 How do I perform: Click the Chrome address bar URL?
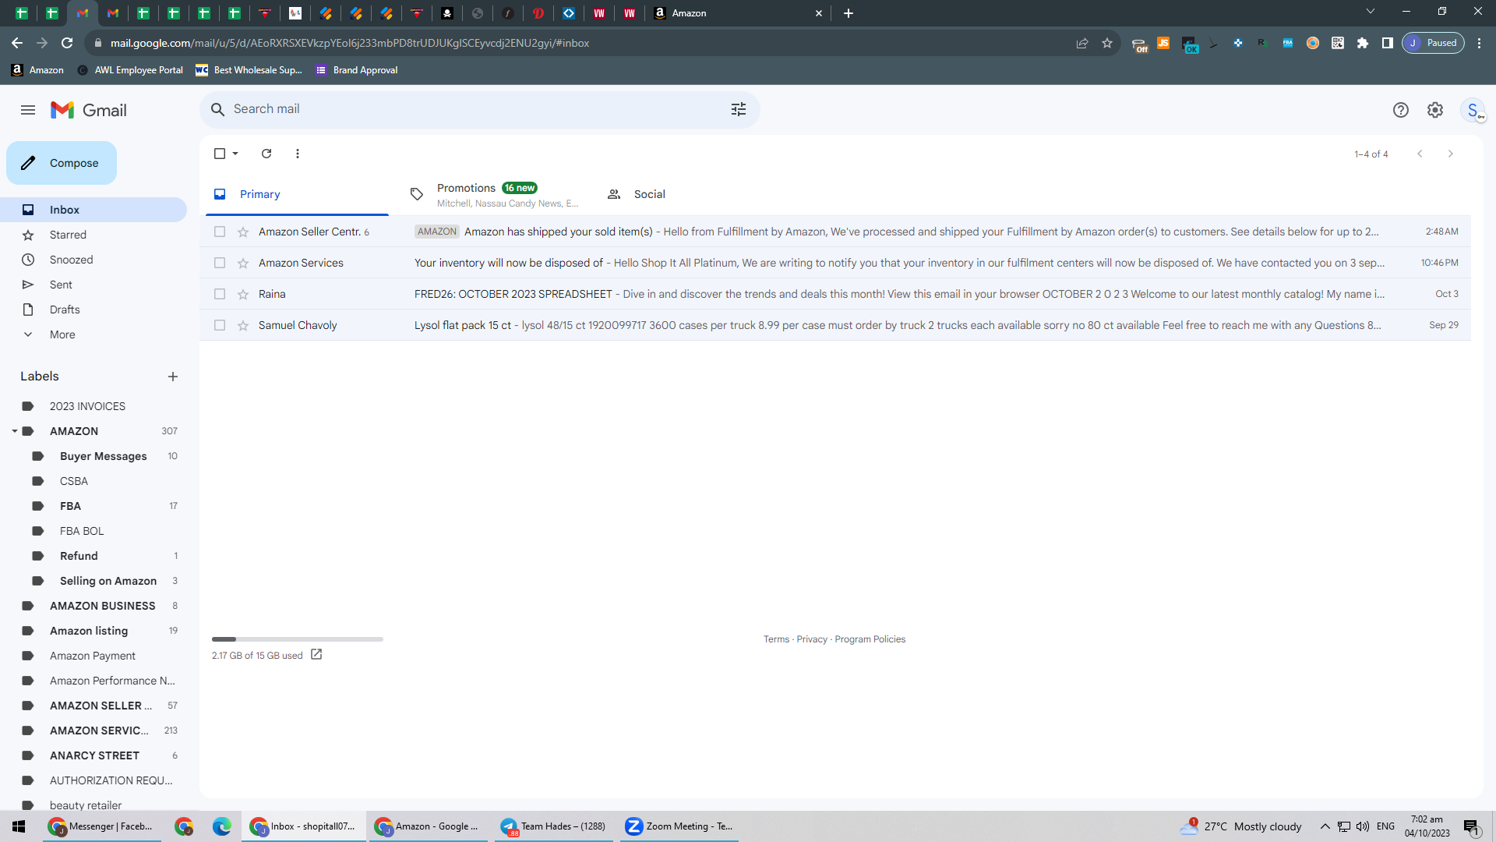click(x=350, y=43)
